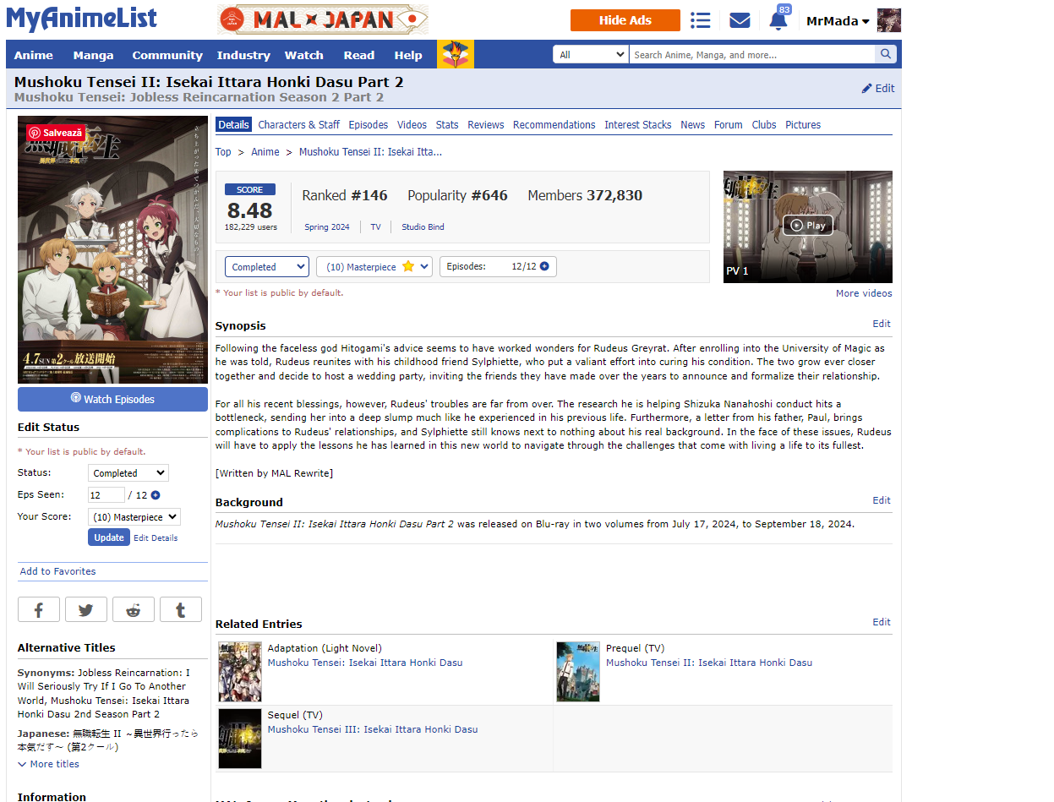Switch to the Episodes tab

coord(369,124)
